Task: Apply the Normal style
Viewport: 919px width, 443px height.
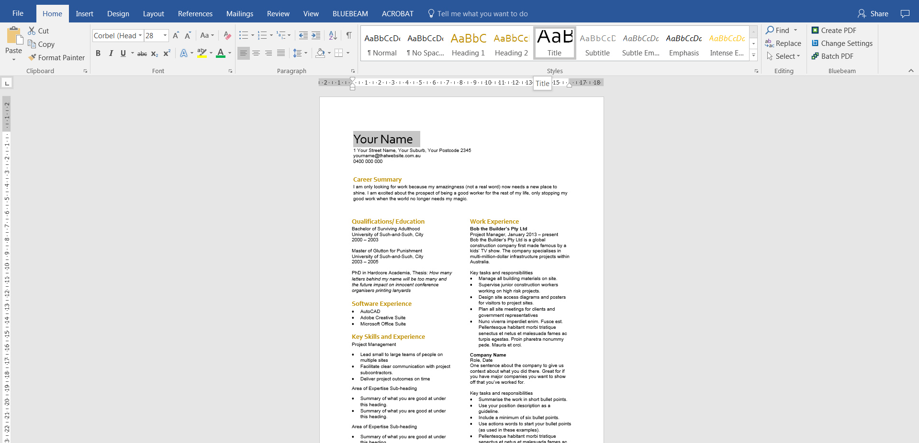Action: 382,44
